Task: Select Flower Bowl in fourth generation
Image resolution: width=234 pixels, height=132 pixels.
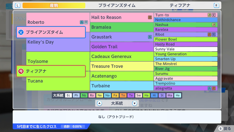Action: [x=186, y=39]
